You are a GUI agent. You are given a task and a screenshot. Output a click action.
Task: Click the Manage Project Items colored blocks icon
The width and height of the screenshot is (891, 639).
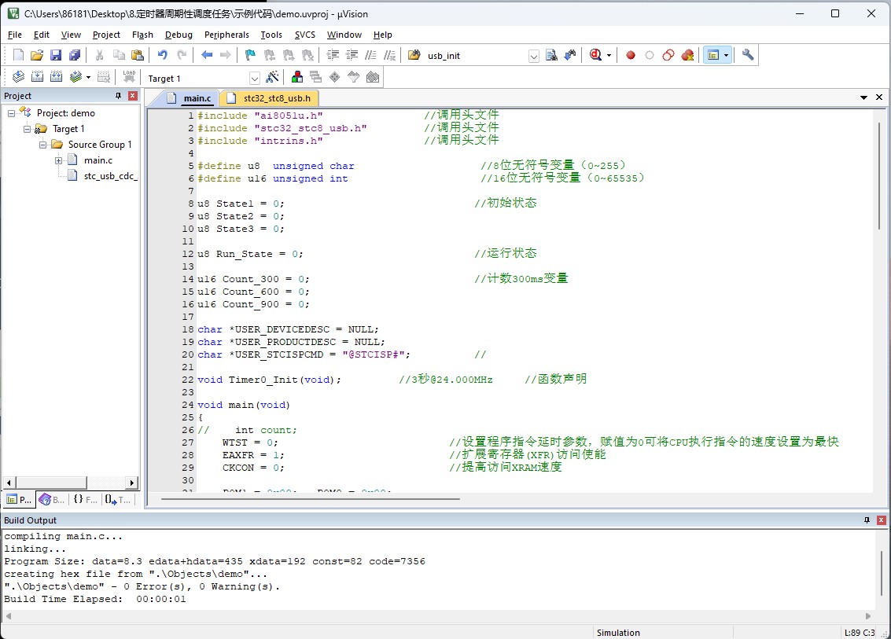[x=297, y=77]
